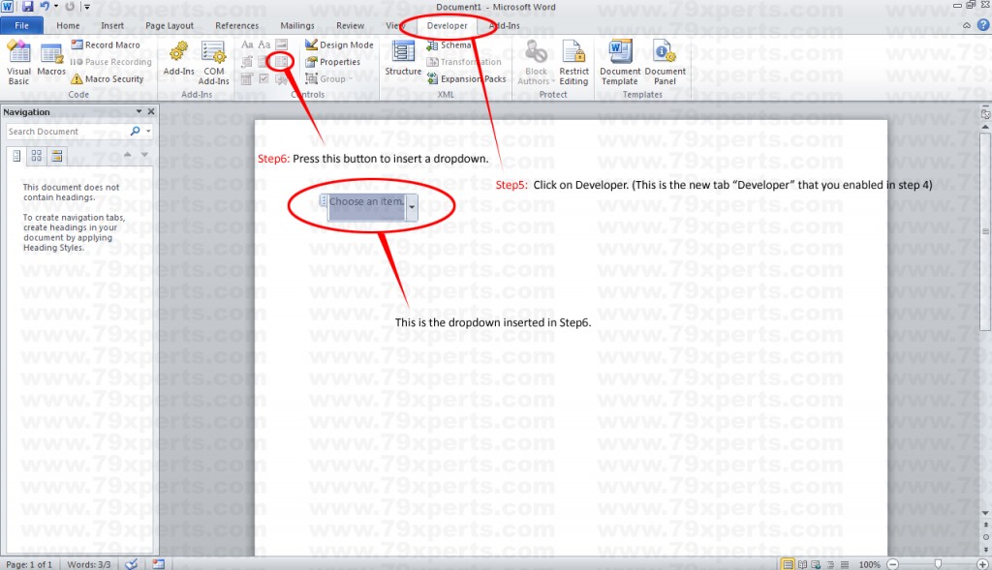Viewport: 992px width, 570px height.
Task: Open XML Schema settings
Action: pos(449,45)
